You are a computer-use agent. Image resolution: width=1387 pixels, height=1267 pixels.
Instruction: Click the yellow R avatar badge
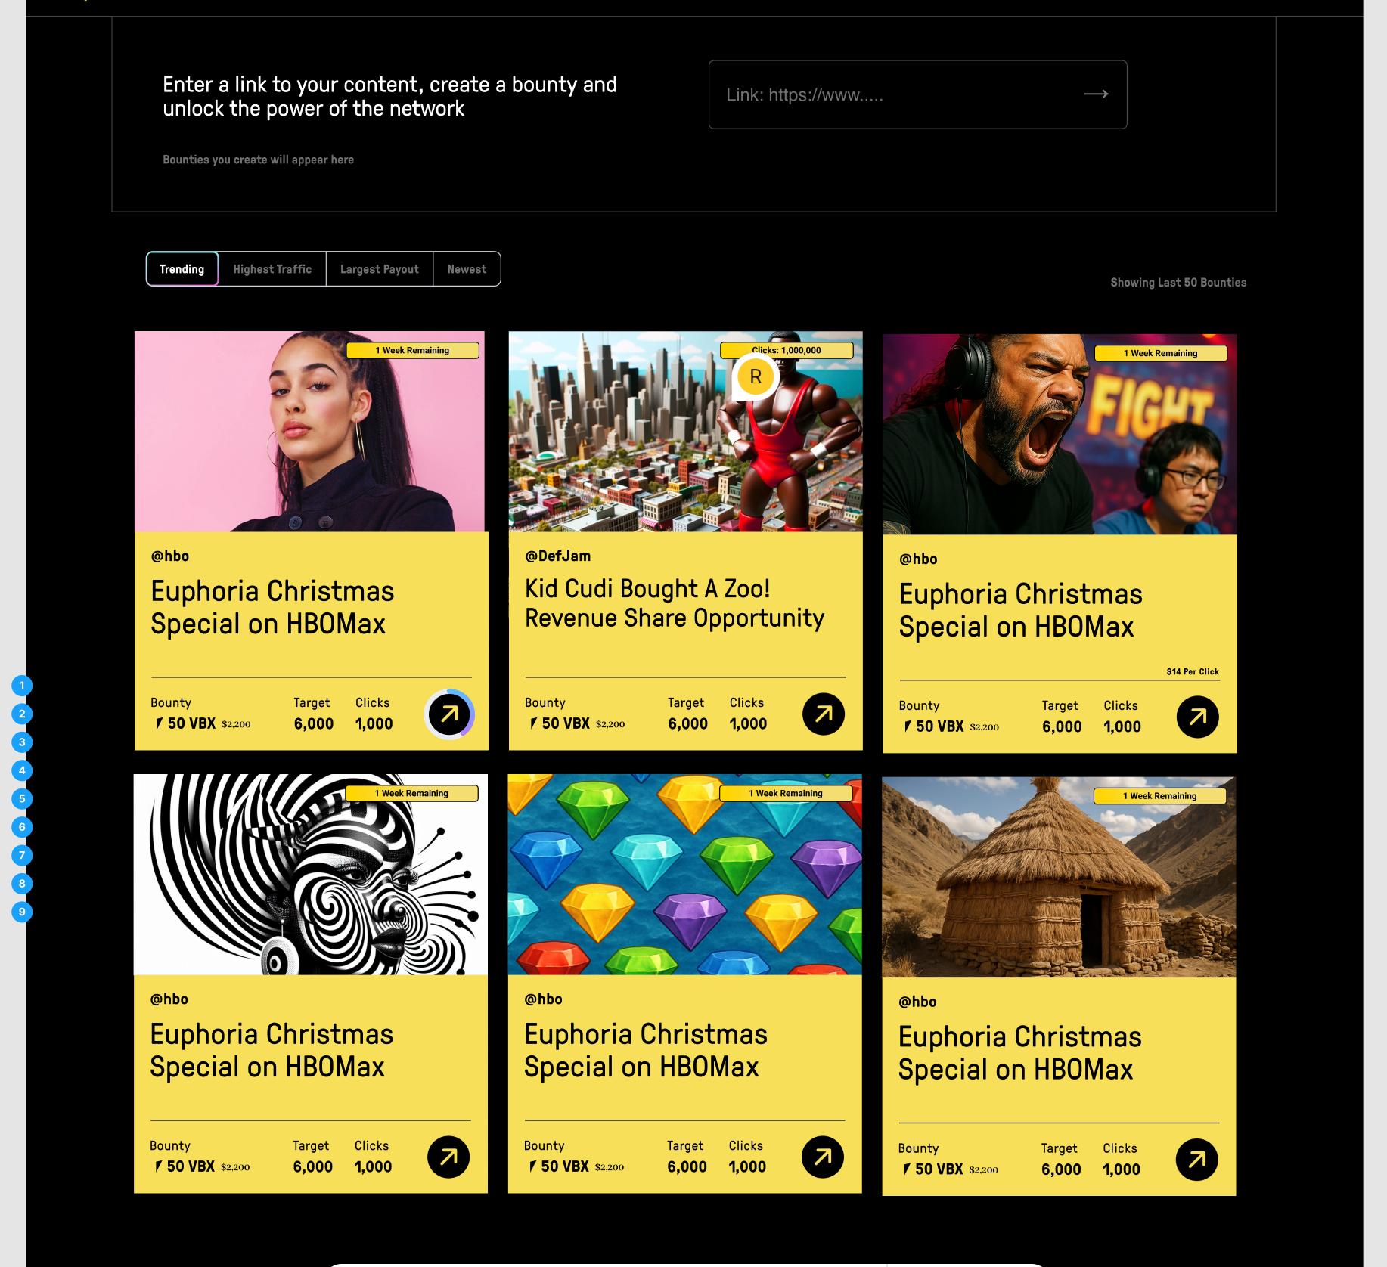[755, 376]
